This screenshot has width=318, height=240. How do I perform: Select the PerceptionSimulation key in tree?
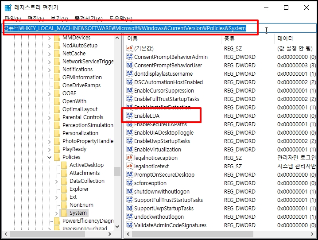[x=88, y=125]
